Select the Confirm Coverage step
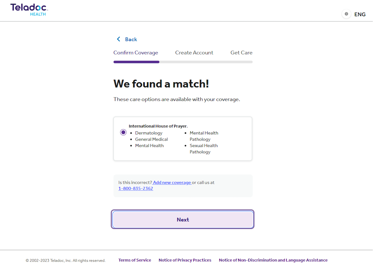Image resolution: width=382 pixels, height=265 pixels. 136,53
